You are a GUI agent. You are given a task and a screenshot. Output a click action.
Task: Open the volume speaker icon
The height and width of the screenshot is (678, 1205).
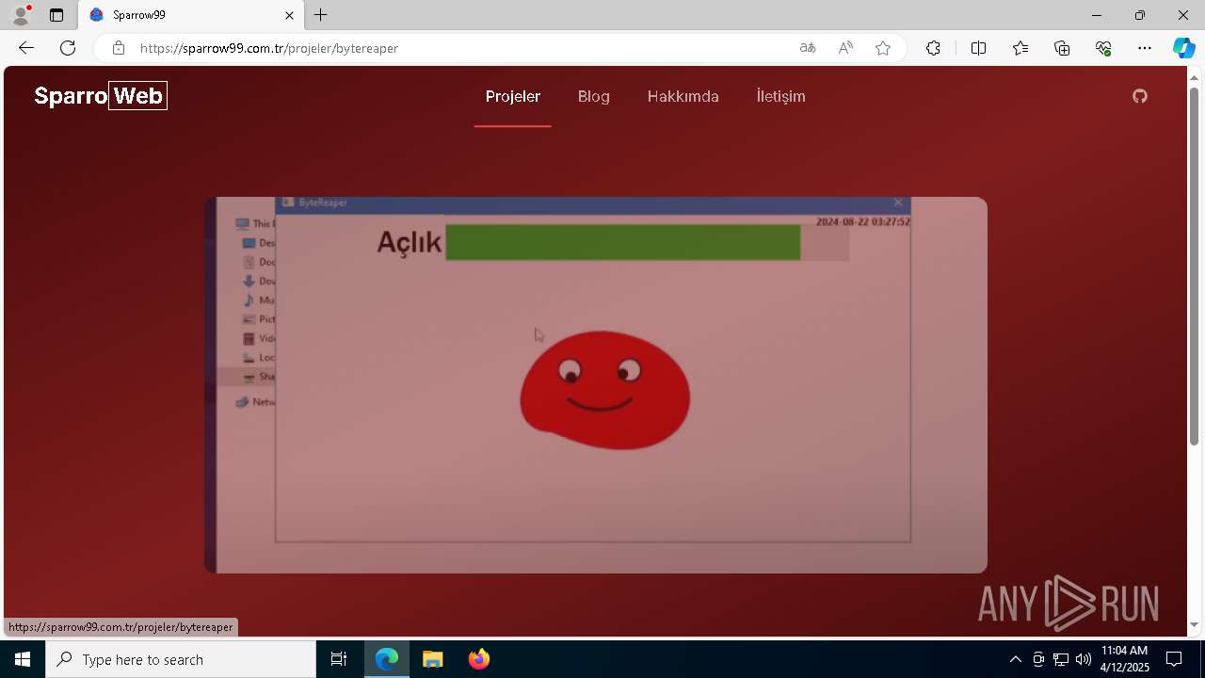pyautogui.click(x=1084, y=659)
